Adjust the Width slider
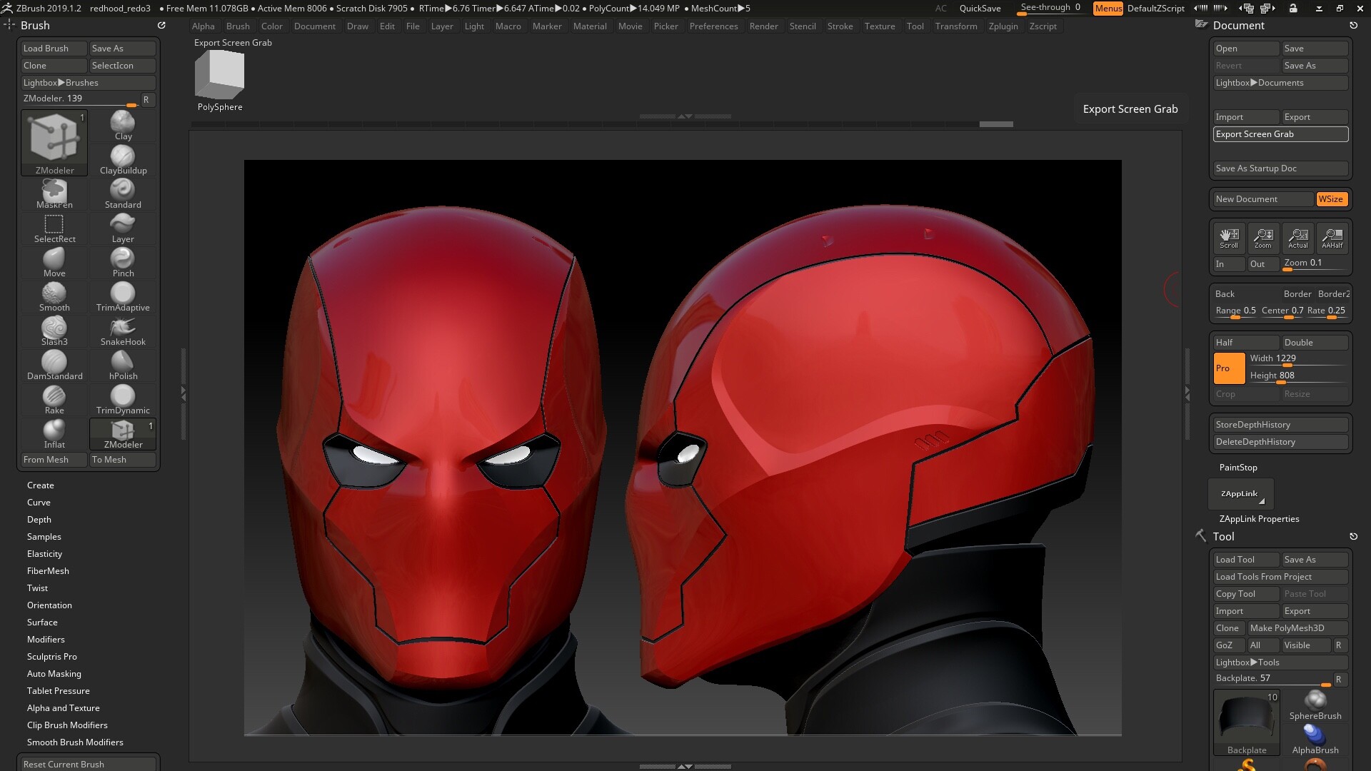Viewport: 1371px width, 771px height. (x=1297, y=359)
